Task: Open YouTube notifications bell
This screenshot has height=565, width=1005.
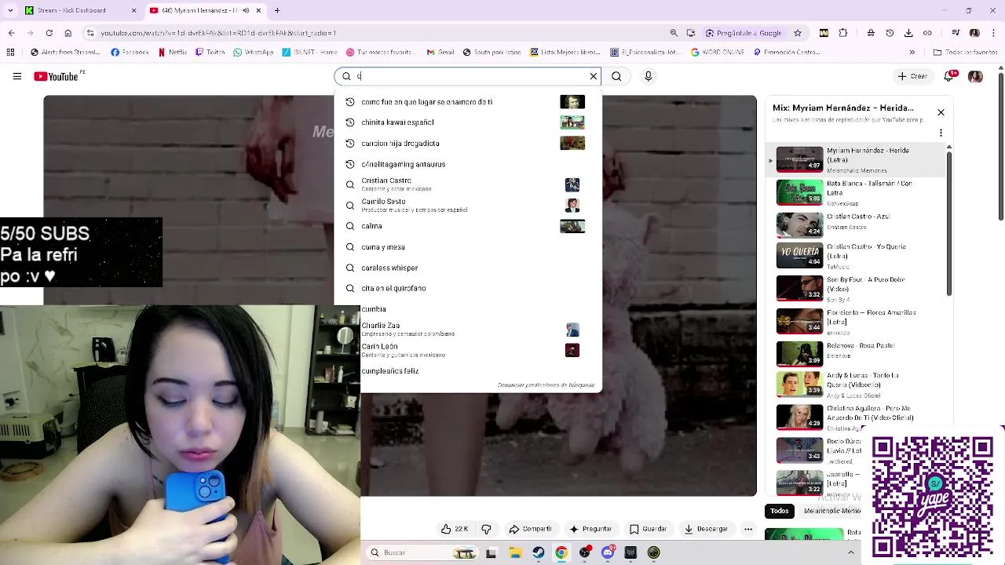Action: [x=949, y=76]
